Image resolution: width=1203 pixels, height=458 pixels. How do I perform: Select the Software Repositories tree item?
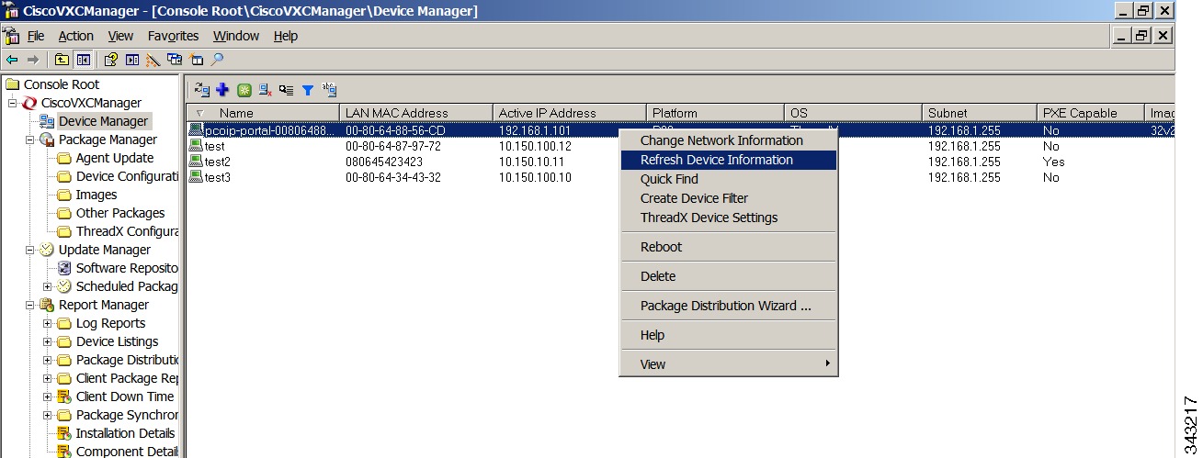point(127,268)
